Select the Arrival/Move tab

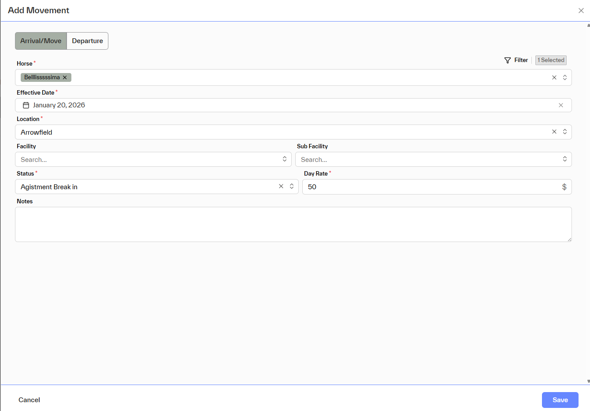tap(41, 41)
